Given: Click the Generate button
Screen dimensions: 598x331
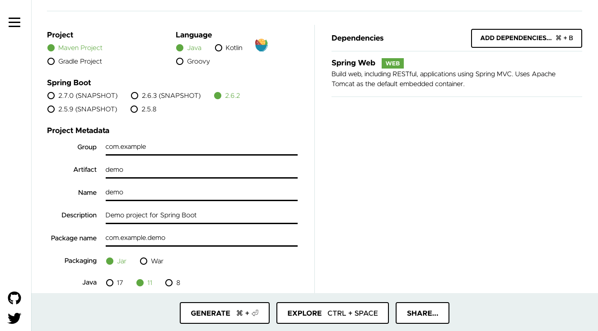Looking at the screenshot, I should [224, 313].
